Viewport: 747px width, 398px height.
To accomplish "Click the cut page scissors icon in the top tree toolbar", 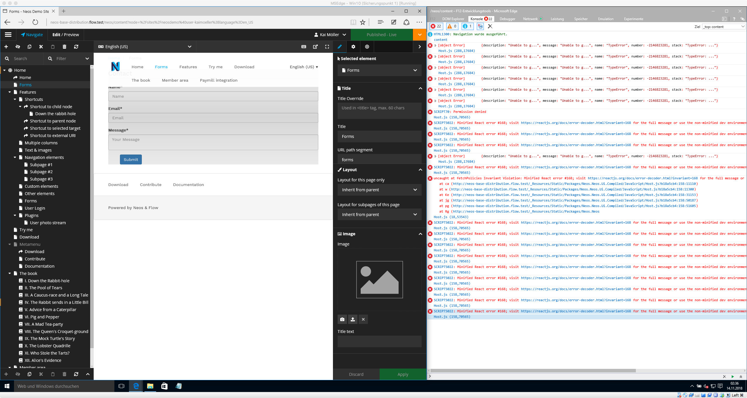I will pyautogui.click(x=41, y=47).
